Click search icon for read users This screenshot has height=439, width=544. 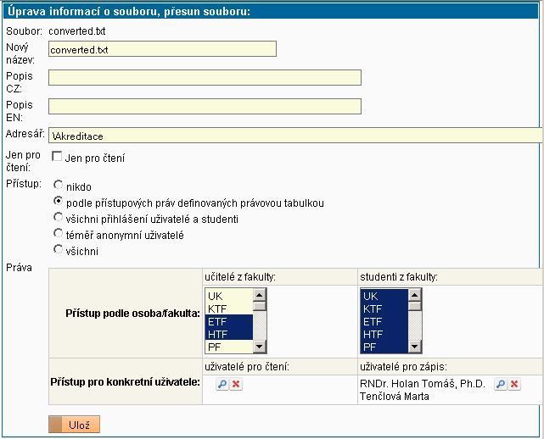point(222,385)
